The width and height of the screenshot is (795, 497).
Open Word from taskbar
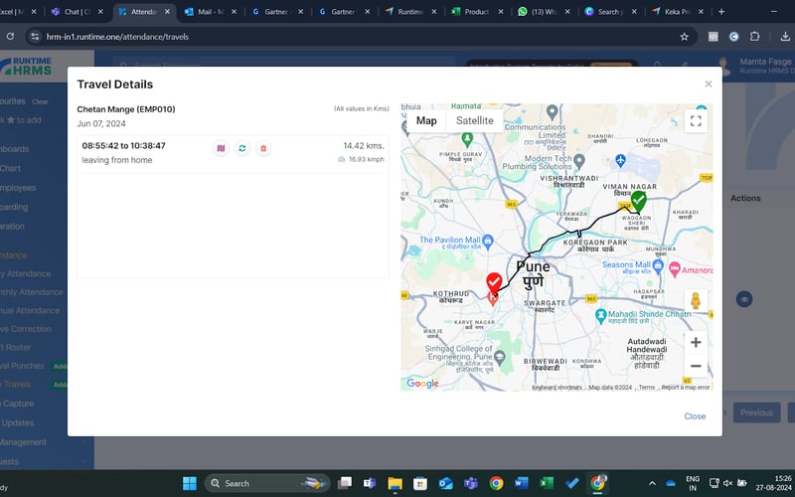point(521,483)
